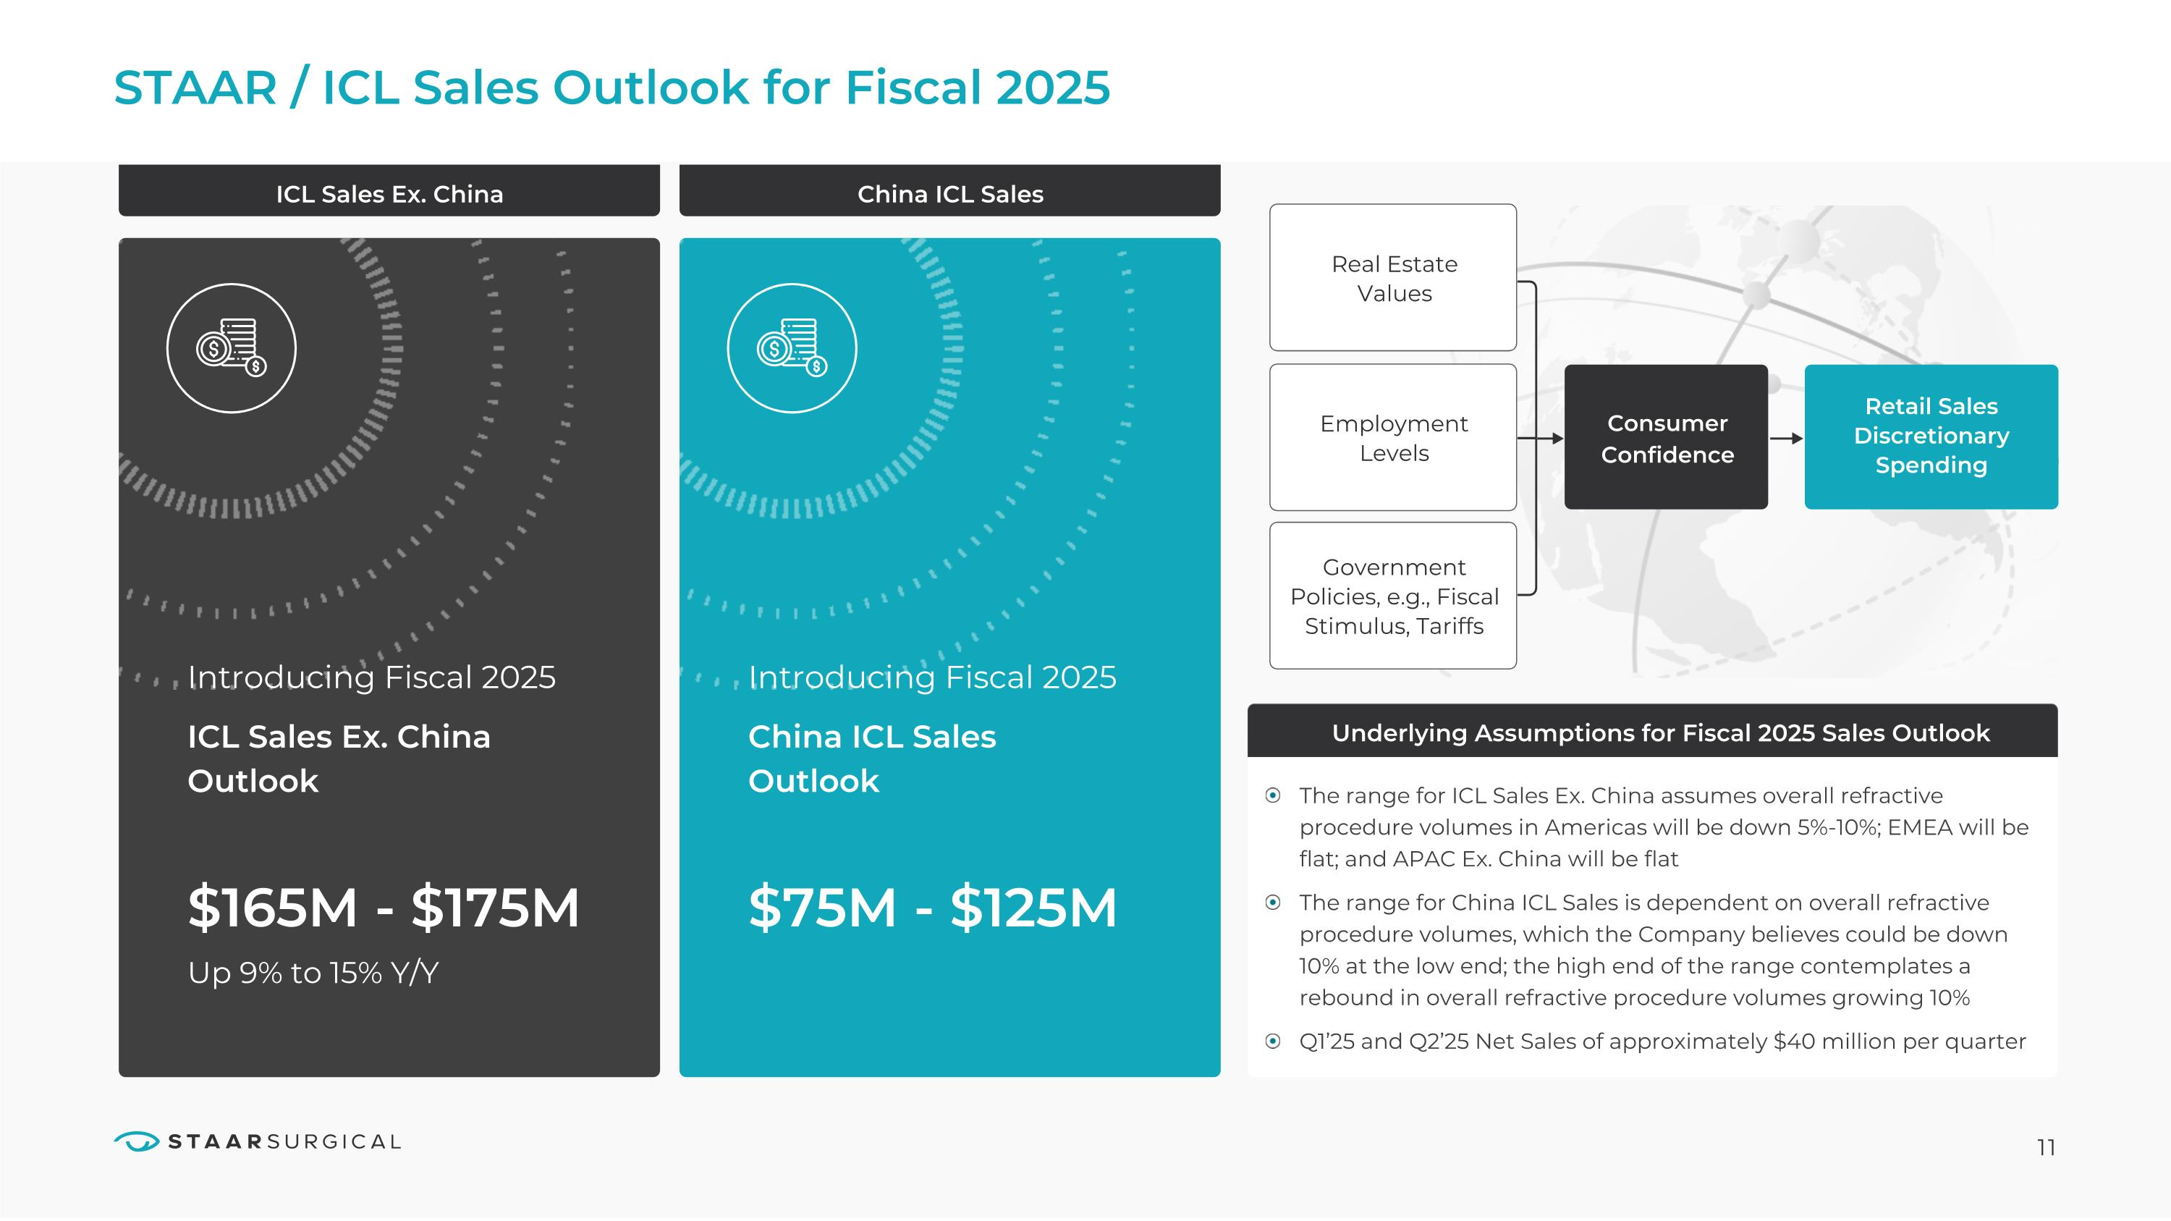Click the text '$40 million per quarter'
The image size is (2171, 1221).
1900,1042
